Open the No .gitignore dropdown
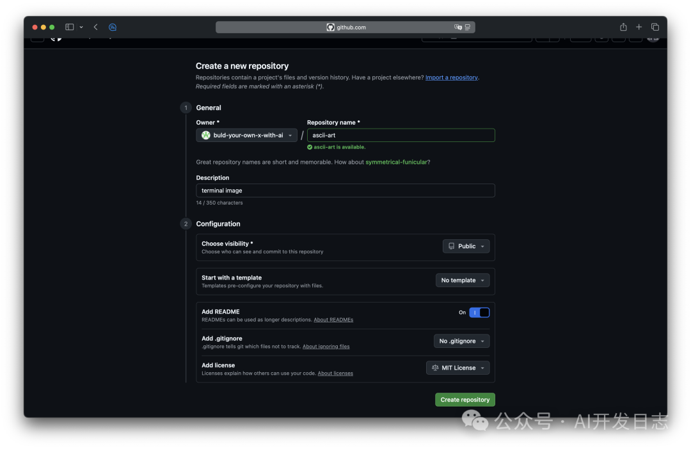The image size is (691, 449). [x=461, y=341]
